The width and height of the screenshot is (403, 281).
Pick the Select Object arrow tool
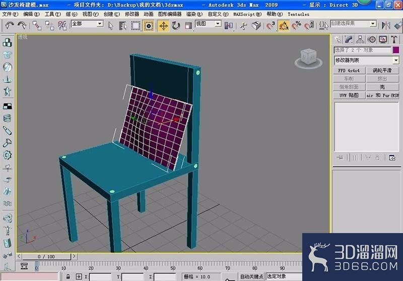coord(111,26)
